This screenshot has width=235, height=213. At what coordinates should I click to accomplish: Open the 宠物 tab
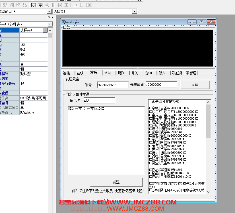(149, 73)
